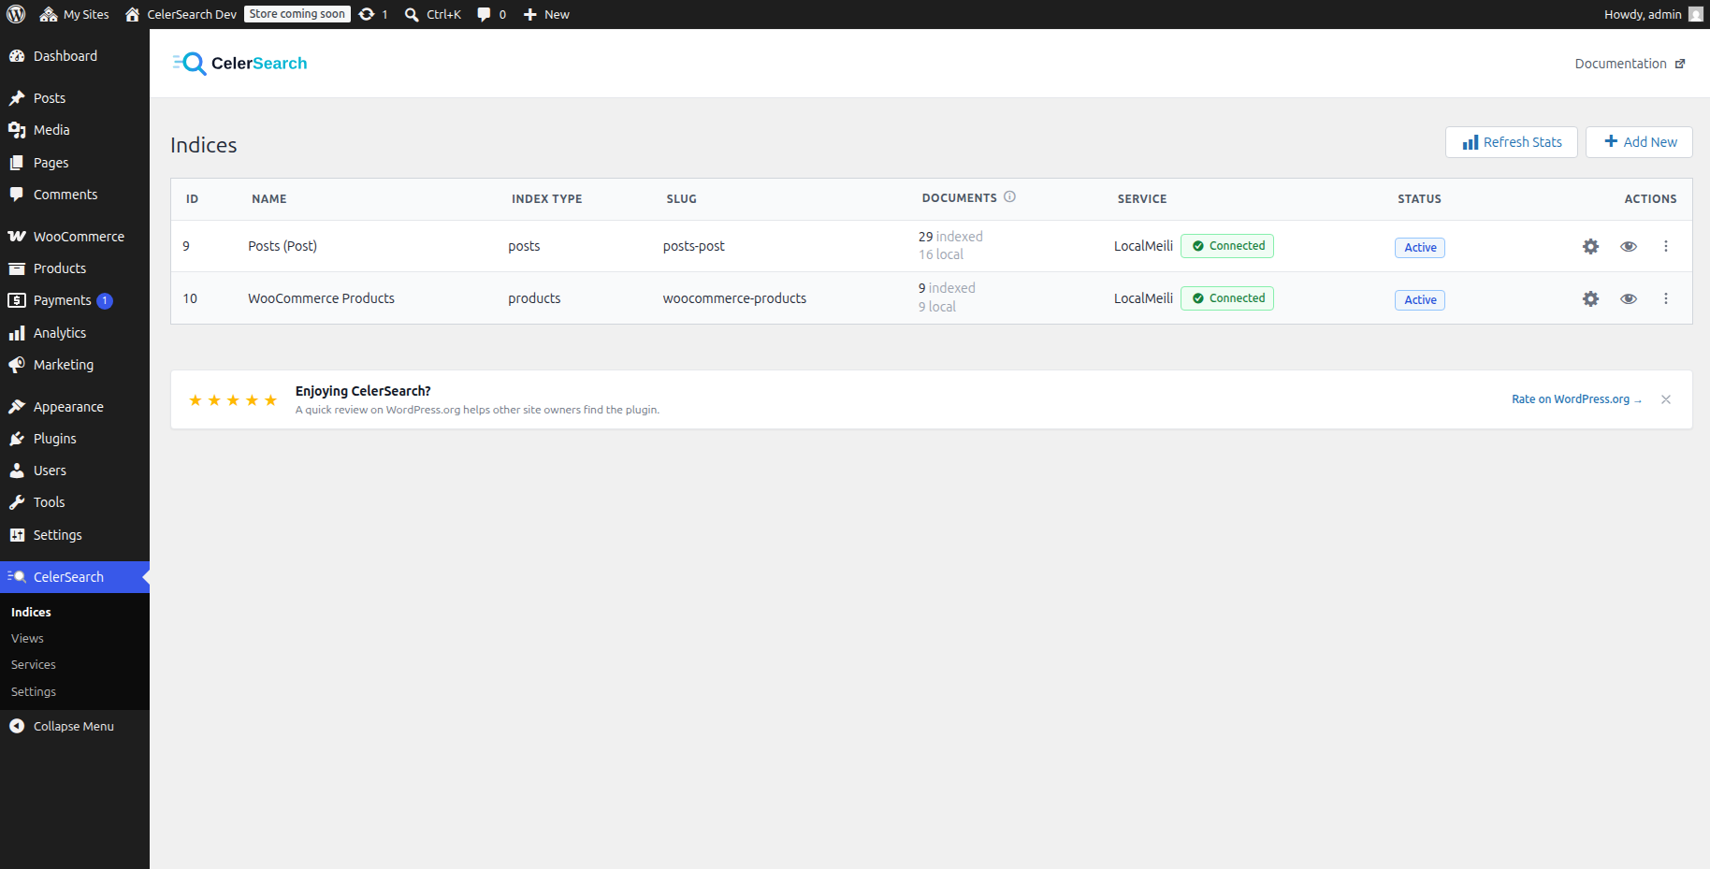Open Payments in sidebar
The width and height of the screenshot is (1710, 869).
[75, 300]
